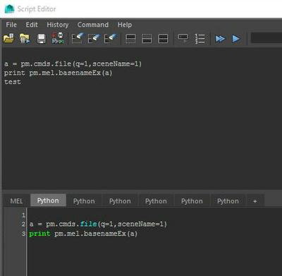Click the Save Script floppy icon

[42, 39]
